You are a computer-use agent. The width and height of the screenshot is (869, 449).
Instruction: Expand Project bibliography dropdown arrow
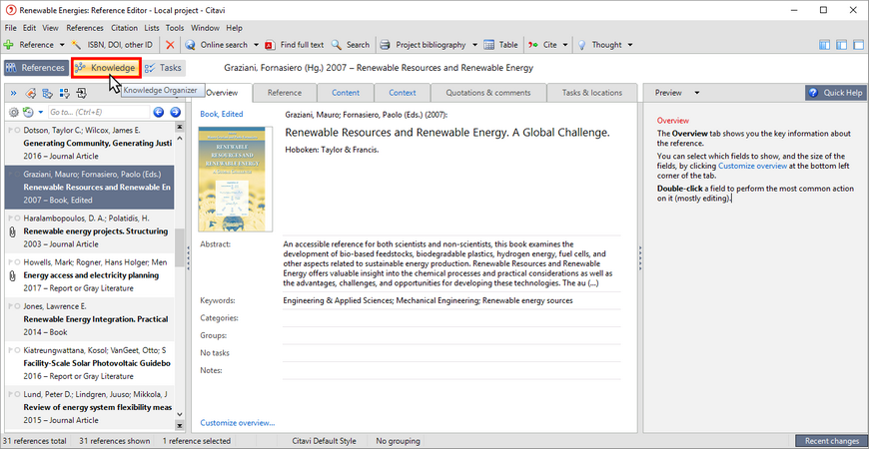pyautogui.click(x=476, y=45)
